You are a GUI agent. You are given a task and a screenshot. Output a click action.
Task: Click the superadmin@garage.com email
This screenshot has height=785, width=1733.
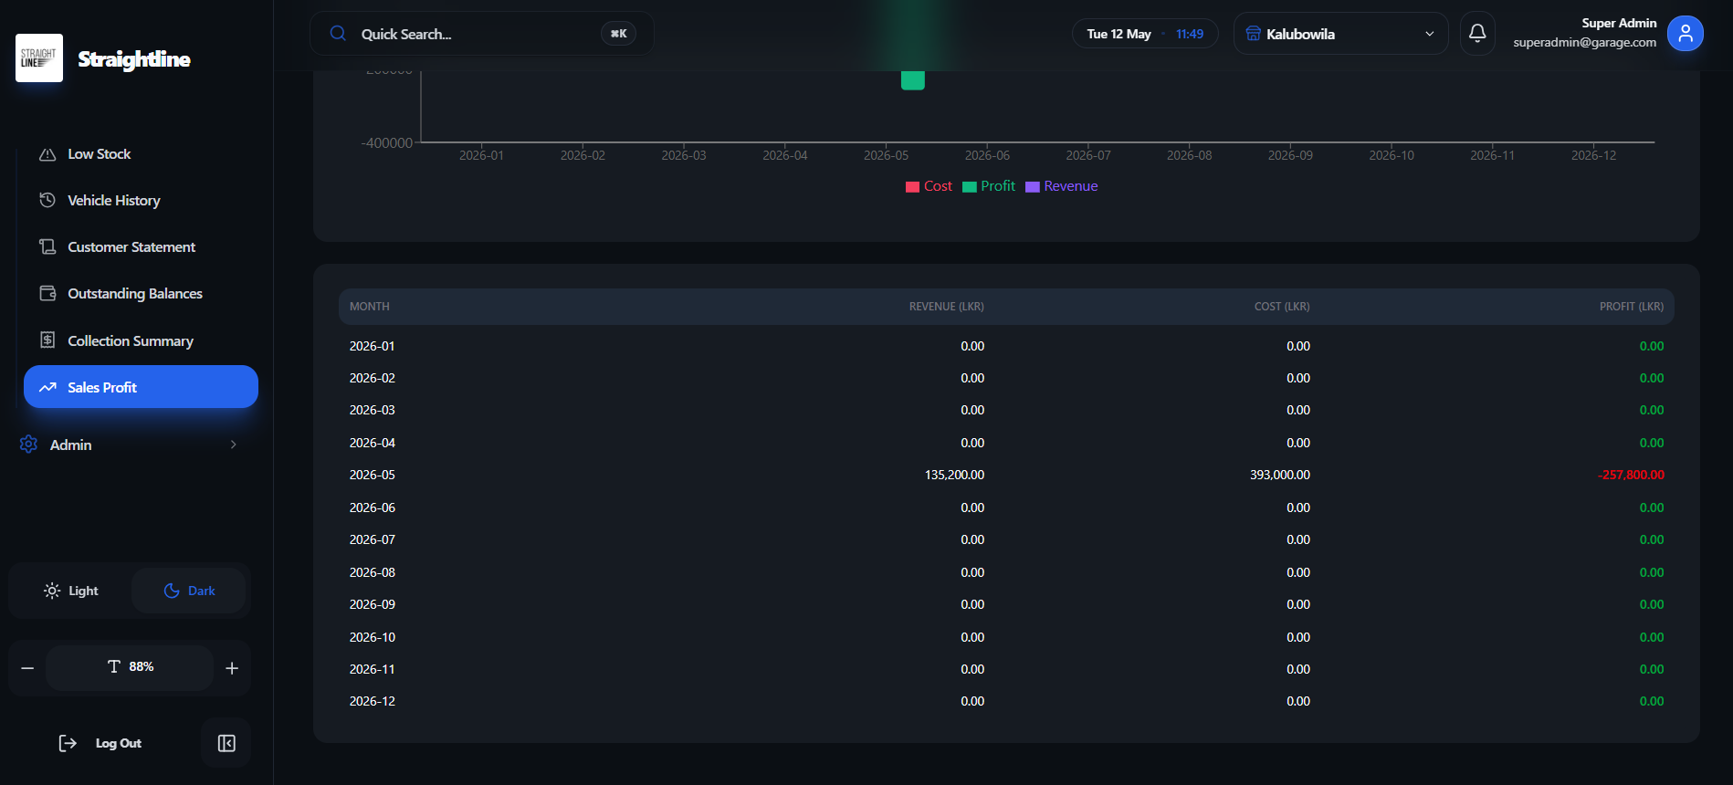[x=1584, y=43]
